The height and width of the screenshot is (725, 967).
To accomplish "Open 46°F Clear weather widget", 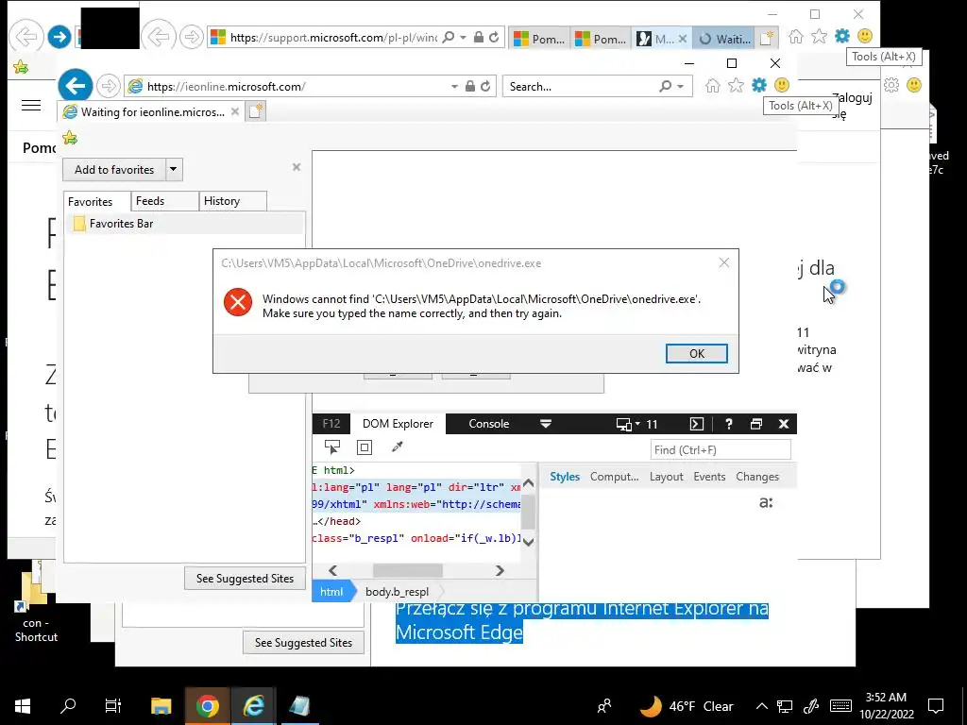I will [686, 706].
